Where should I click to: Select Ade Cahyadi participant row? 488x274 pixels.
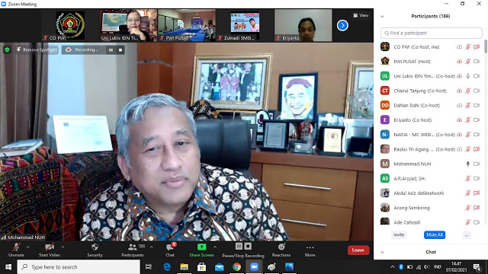(x=431, y=221)
